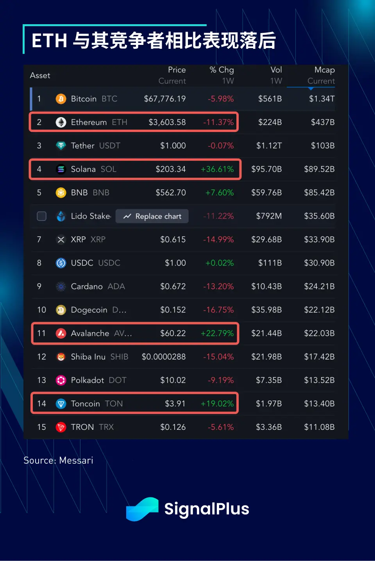Click the Avalanche red icon
This screenshot has height=561, width=375.
61,333
